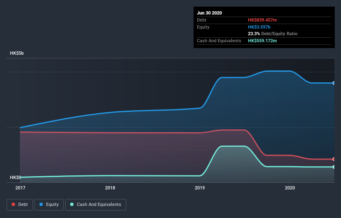Screen dimensions: 341x218
Task: Toggle the Debt legend button
Action: tap(20, 205)
